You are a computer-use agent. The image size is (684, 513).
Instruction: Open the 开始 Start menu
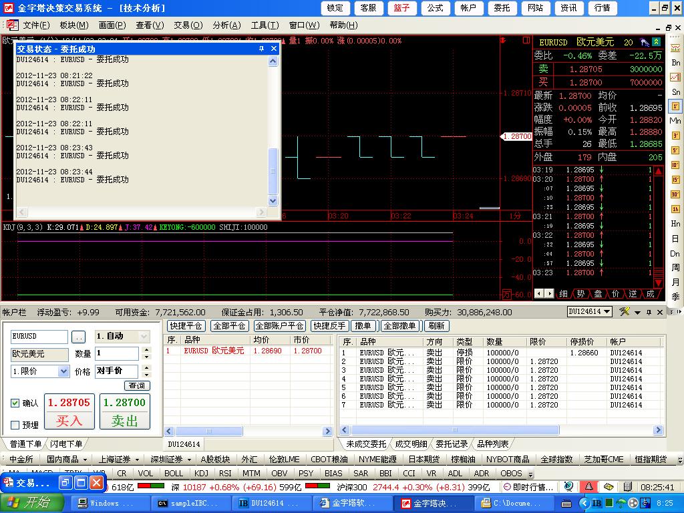pos(31,503)
